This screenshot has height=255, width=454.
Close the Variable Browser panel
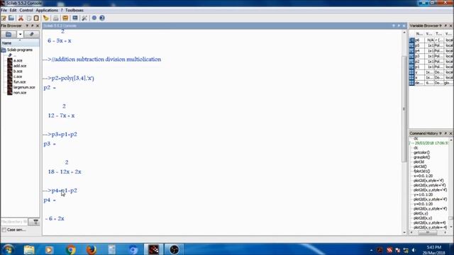[x=450, y=25]
